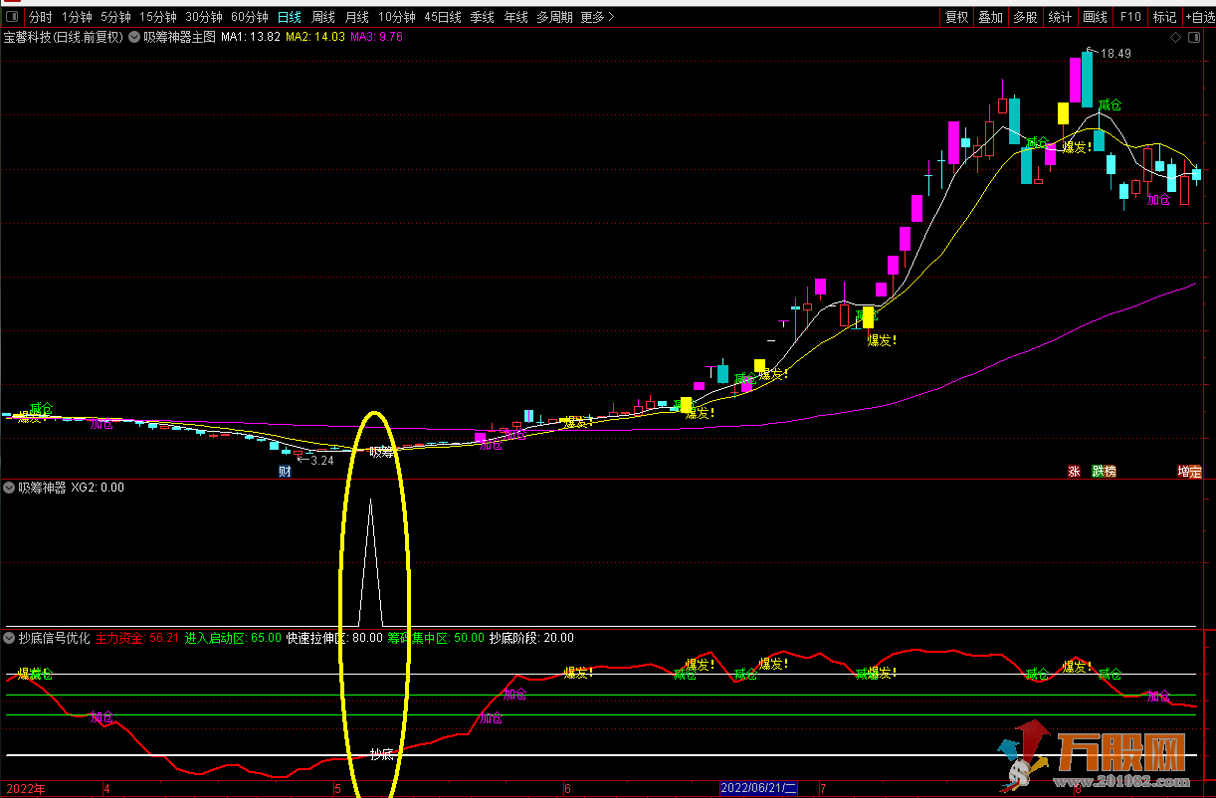Select the 日线 daily period tab

[x=290, y=17]
